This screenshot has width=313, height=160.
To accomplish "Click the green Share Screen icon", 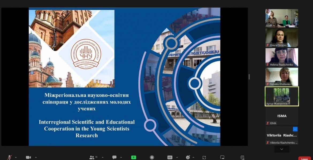I will [x=133, y=157].
